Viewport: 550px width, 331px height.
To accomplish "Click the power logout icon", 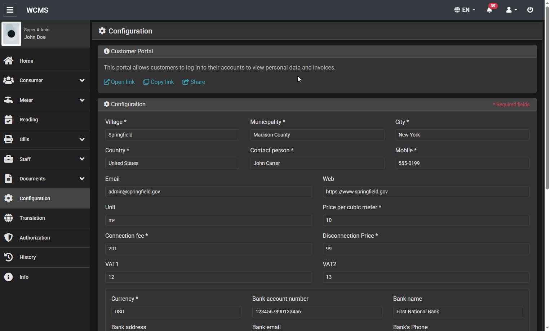I will [x=530, y=10].
